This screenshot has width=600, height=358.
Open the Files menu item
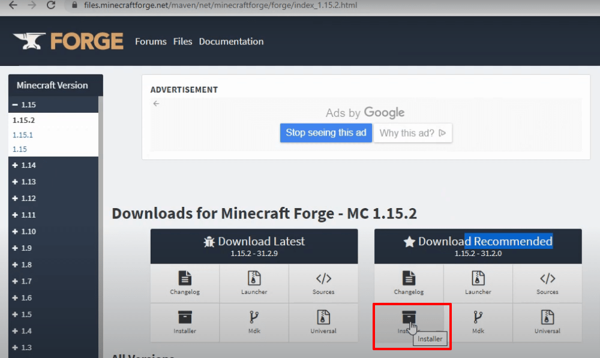tap(182, 41)
